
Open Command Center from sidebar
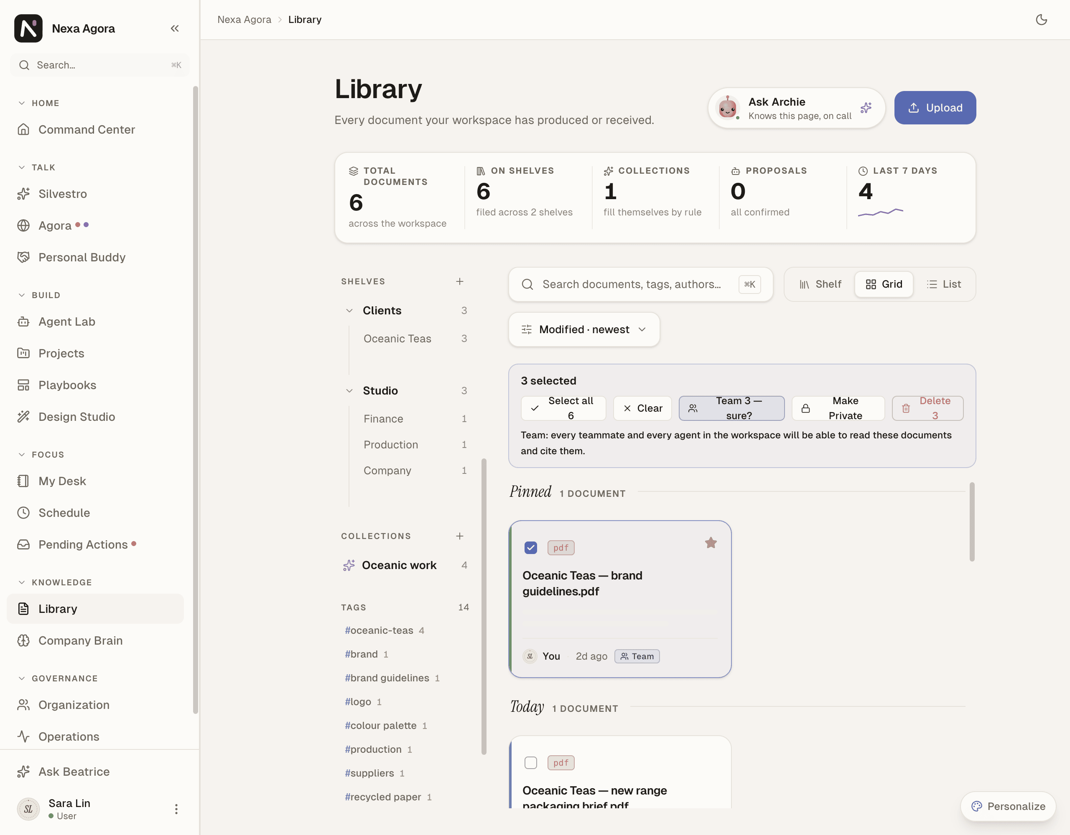point(95,129)
